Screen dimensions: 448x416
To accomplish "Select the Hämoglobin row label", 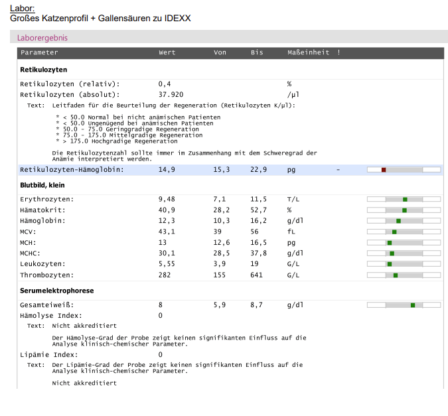I will [x=42, y=221].
